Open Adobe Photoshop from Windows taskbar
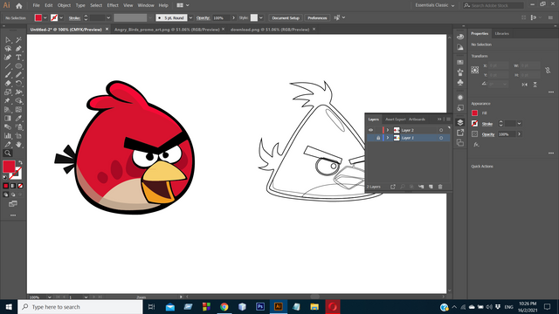This screenshot has width=559, height=314. click(260, 306)
